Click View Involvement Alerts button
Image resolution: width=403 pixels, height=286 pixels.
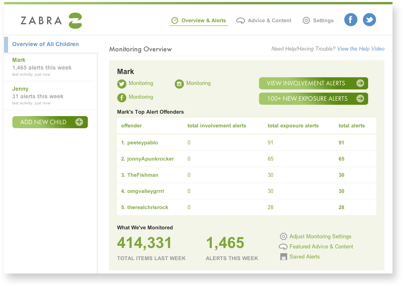tap(313, 83)
